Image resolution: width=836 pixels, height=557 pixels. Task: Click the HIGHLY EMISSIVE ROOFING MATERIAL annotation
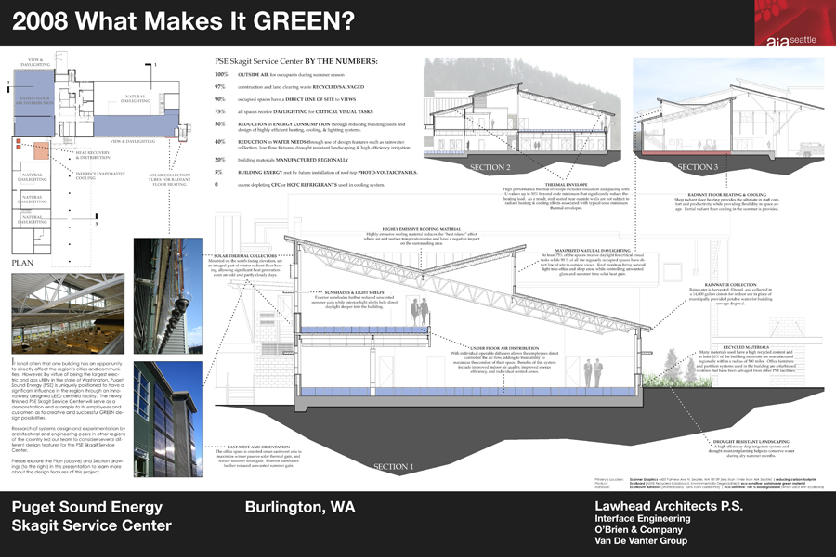click(421, 236)
